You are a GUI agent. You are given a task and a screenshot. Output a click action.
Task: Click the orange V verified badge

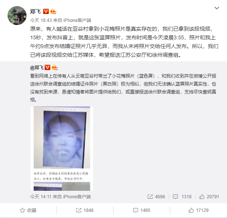[x=46, y=11]
